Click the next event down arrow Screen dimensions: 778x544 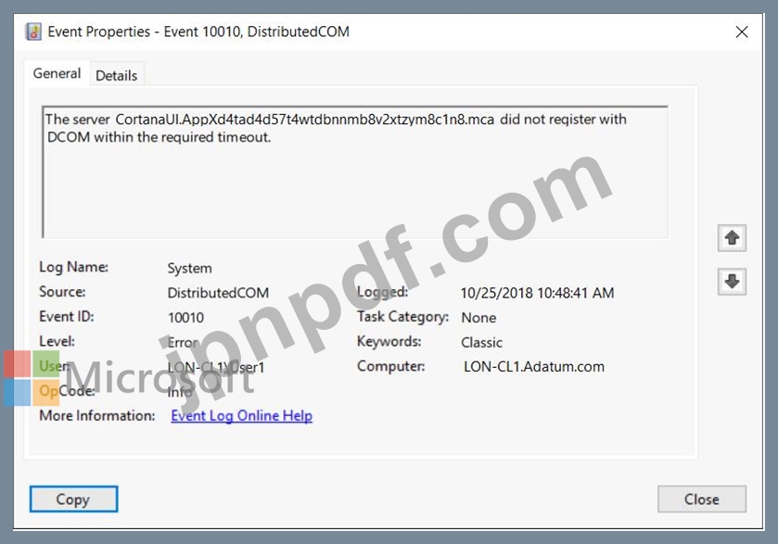pyautogui.click(x=732, y=281)
